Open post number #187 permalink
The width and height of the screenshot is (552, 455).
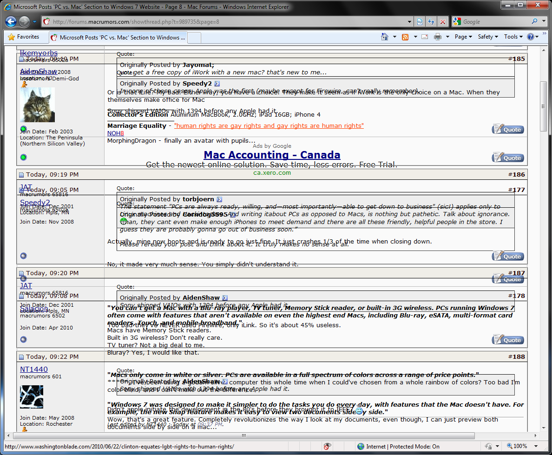[516, 273]
